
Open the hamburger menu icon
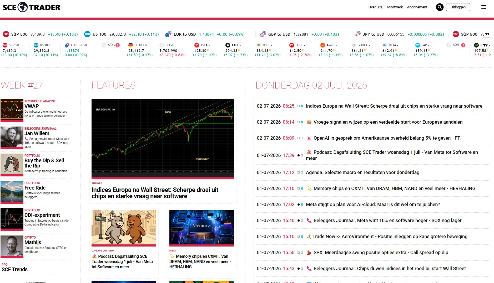(x=483, y=7)
